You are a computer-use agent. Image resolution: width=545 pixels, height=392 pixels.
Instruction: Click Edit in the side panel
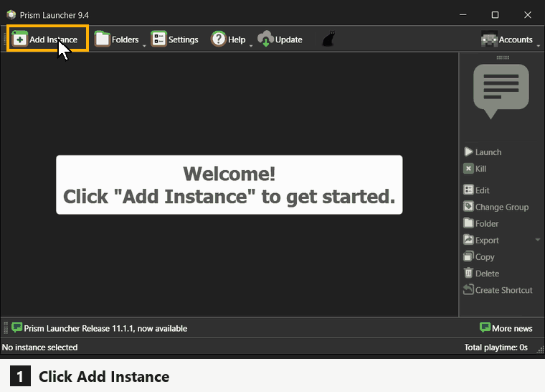476,190
